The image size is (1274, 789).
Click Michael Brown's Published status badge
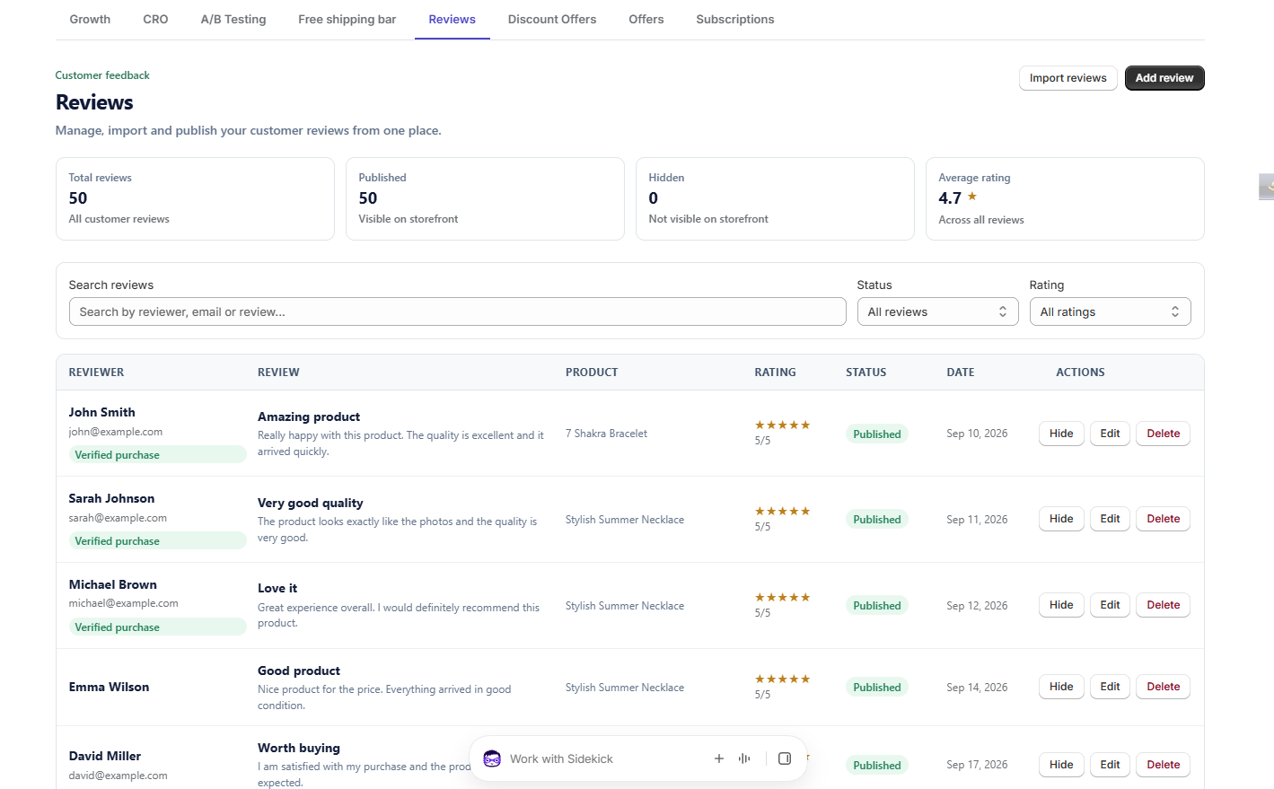coord(877,606)
